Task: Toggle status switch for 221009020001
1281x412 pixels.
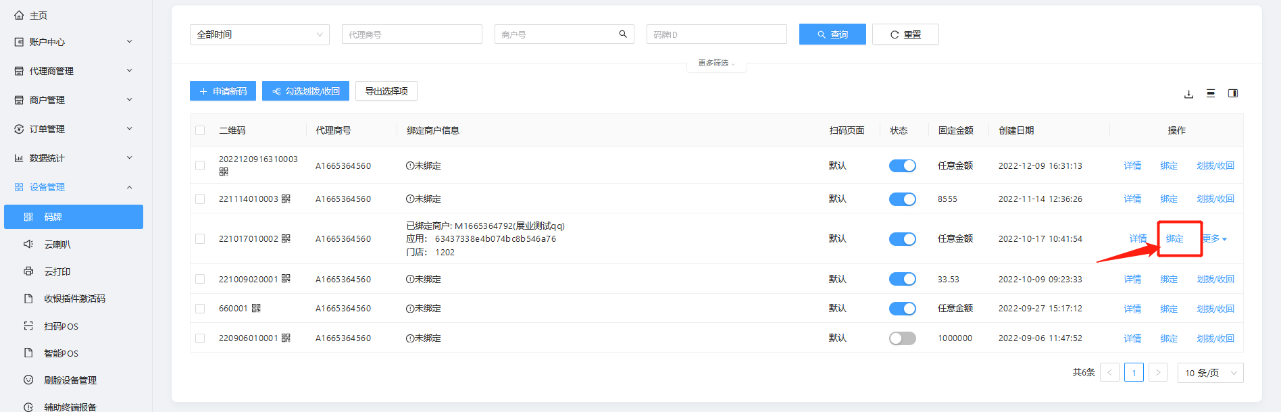Action: 902,279
